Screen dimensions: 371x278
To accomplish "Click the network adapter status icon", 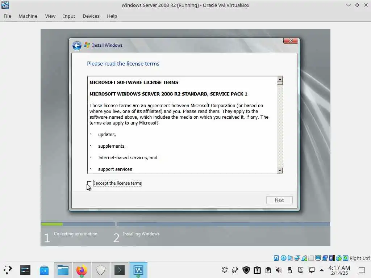I will click(297, 258).
